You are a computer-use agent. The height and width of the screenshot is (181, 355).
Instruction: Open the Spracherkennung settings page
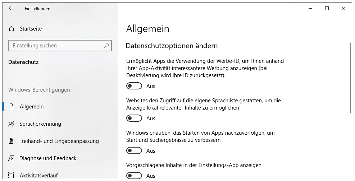tap(40, 124)
